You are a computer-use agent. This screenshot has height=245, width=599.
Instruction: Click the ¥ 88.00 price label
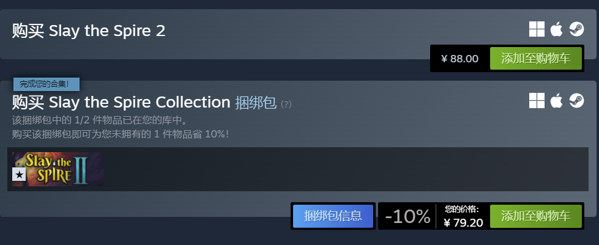click(x=460, y=59)
